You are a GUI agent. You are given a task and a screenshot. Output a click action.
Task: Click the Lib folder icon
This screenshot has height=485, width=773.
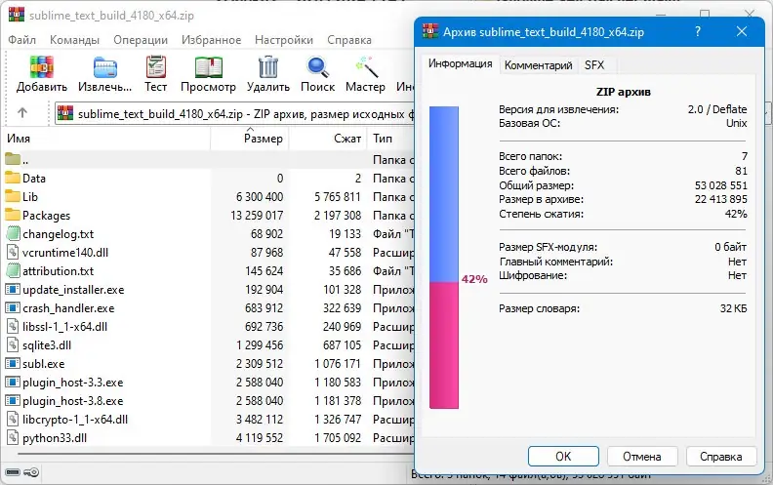[x=13, y=197]
